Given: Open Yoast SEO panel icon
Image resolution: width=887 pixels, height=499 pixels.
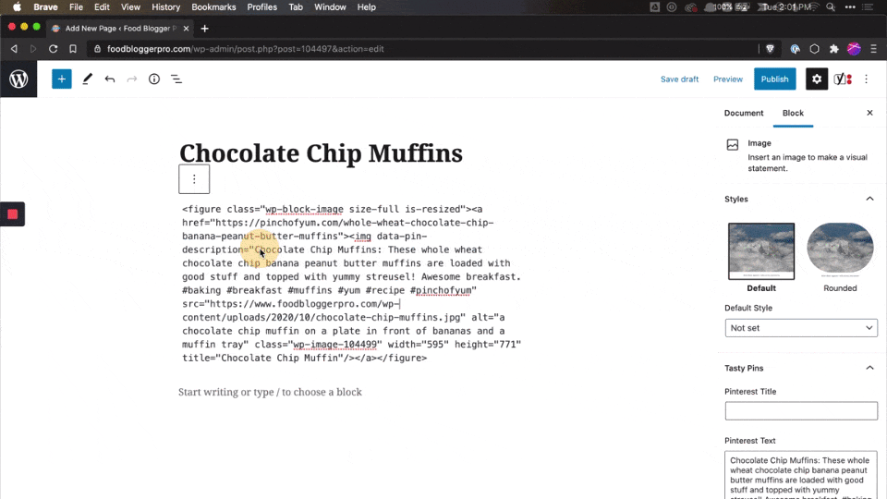Looking at the screenshot, I should tap(843, 79).
